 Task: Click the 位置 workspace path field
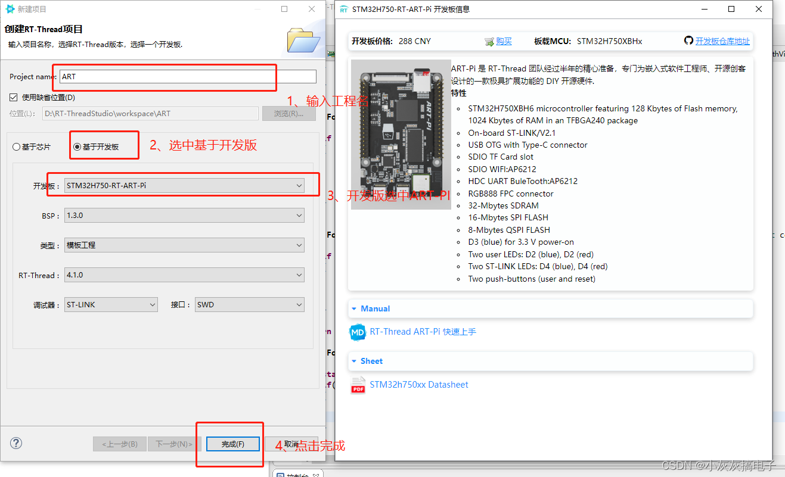pyautogui.click(x=150, y=114)
